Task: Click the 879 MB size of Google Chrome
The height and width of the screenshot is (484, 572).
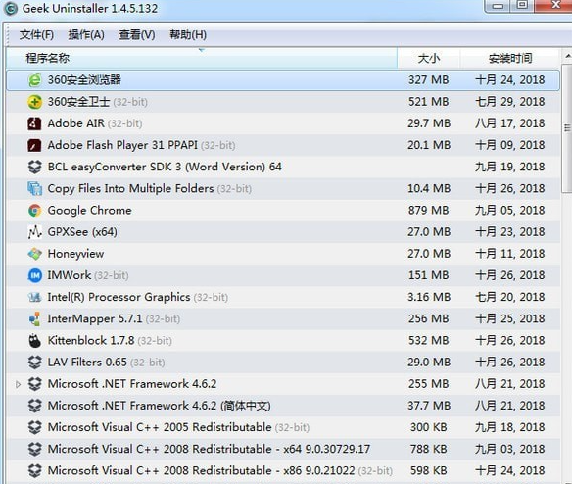Action: click(x=429, y=211)
